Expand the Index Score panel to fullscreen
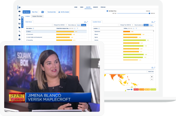176x116 pixels. point(87,22)
